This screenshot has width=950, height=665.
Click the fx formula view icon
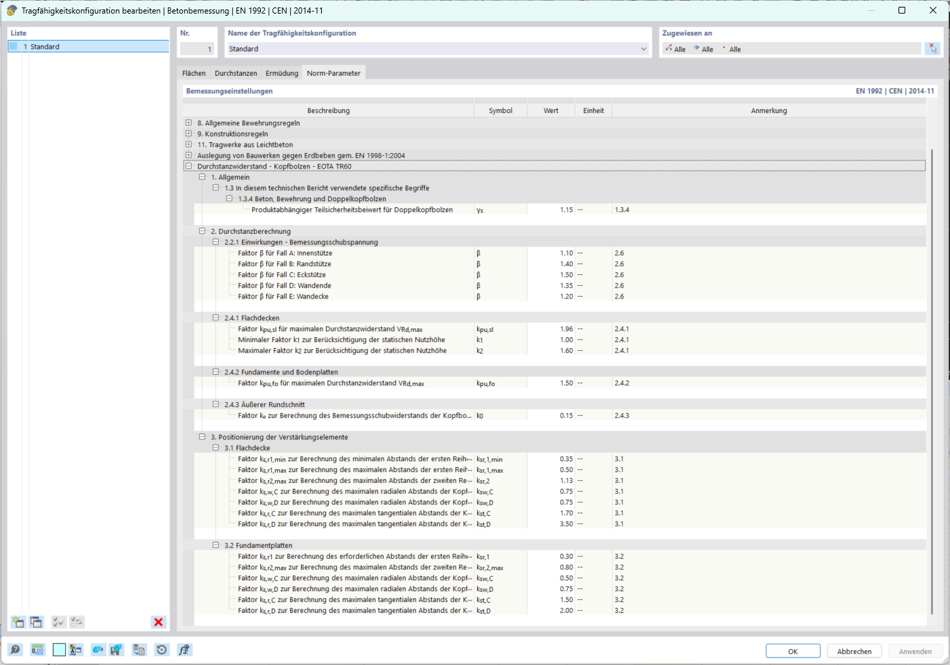(x=184, y=650)
